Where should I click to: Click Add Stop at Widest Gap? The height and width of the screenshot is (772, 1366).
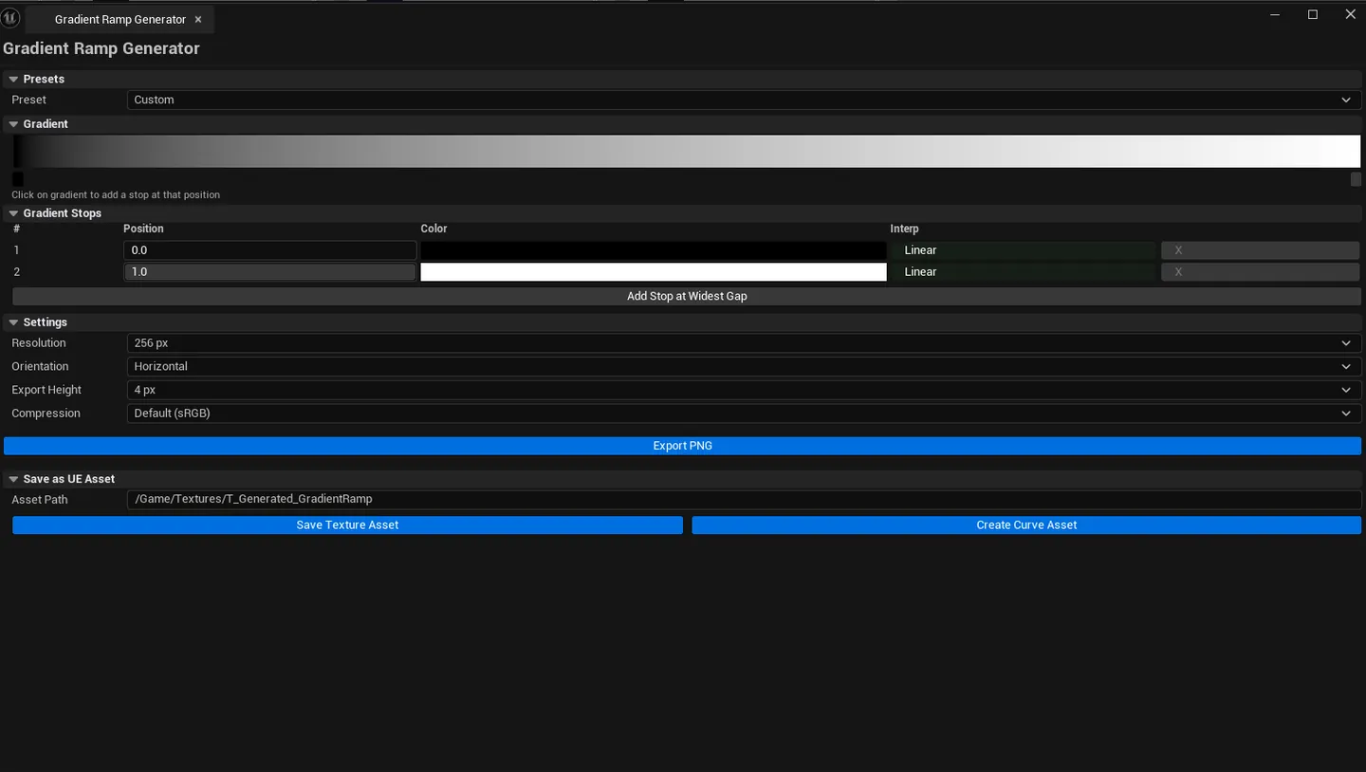(687, 296)
